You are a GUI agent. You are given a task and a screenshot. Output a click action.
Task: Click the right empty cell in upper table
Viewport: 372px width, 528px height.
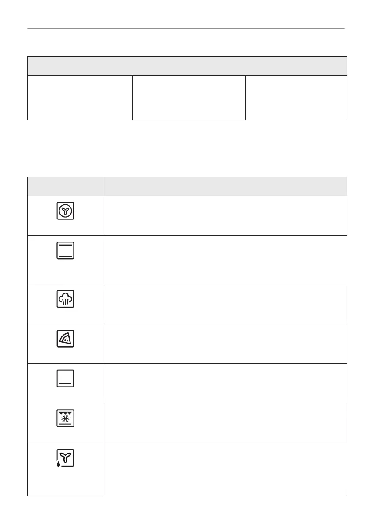(x=296, y=98)
